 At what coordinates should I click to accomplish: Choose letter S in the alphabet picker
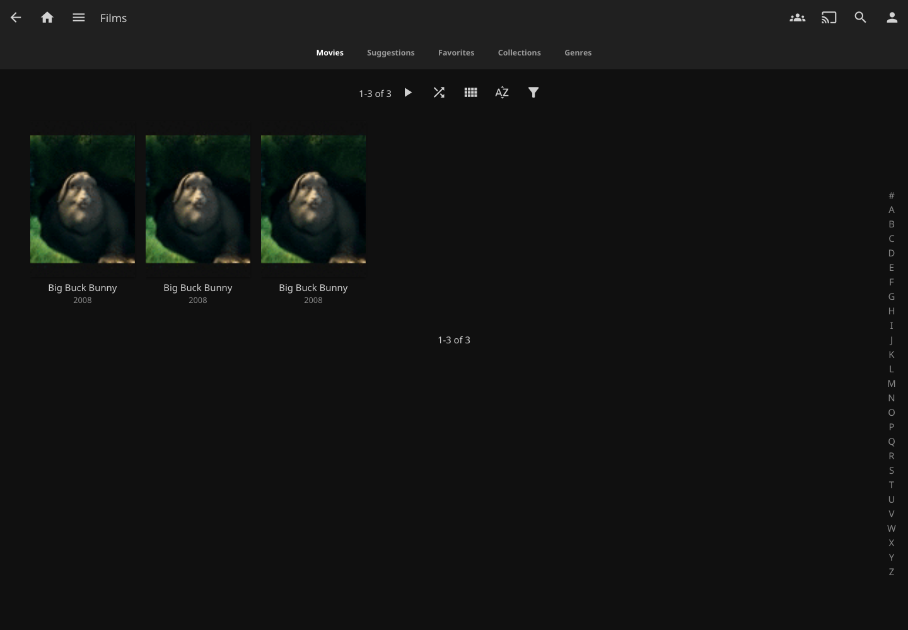pyautogui.click(x=892, y=470)
